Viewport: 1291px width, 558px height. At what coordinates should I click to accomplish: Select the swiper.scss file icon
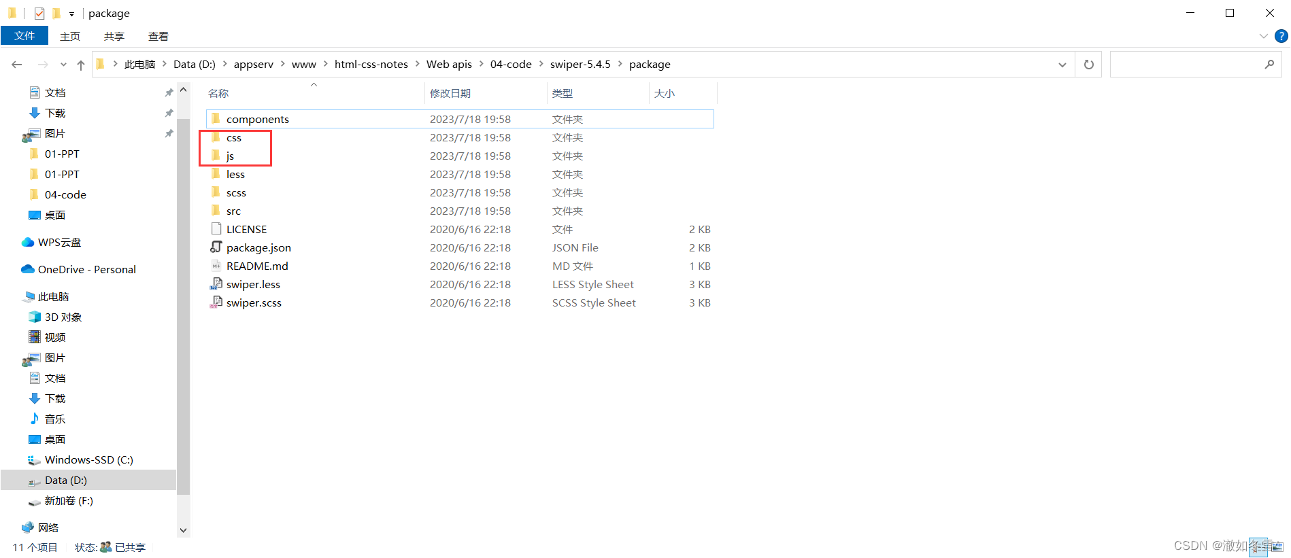click(x=216, y=302)
